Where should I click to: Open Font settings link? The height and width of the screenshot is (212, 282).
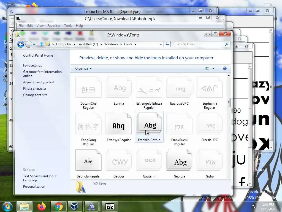[x=32, y=65]
